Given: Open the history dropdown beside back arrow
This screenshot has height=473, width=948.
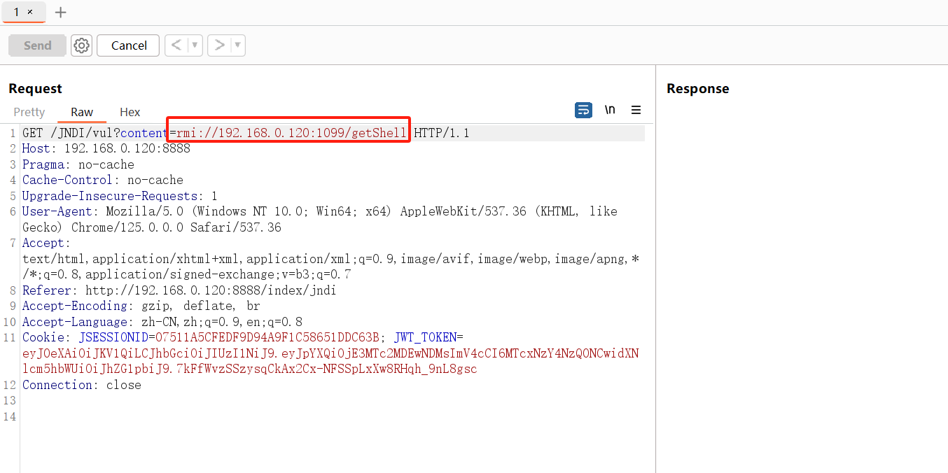Looking at the screenshot, I should 195,45.
